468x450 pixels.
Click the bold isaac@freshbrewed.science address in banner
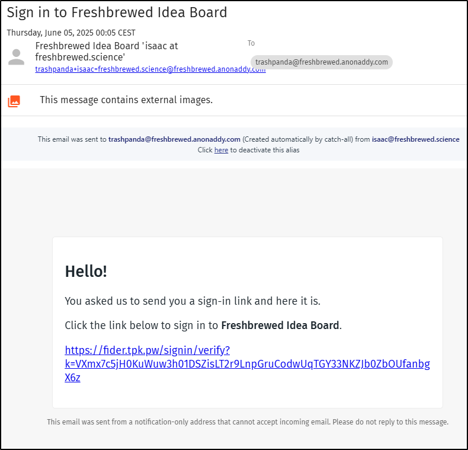click(415, 139)
